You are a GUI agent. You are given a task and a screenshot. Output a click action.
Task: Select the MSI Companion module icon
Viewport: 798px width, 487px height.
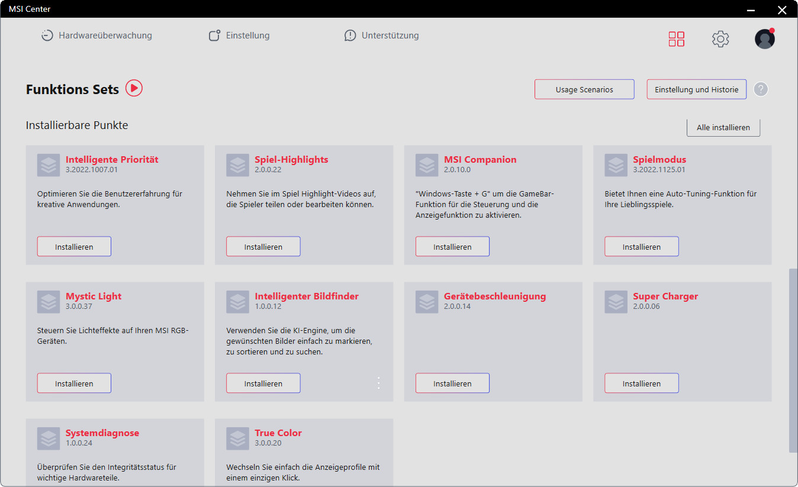[x=427, y=165]
